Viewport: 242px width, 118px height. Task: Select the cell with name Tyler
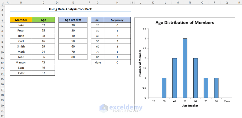point(21,73)
